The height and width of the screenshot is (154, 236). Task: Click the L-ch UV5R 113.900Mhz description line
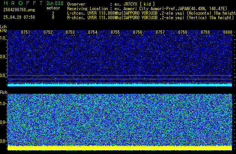pos(152,13)
